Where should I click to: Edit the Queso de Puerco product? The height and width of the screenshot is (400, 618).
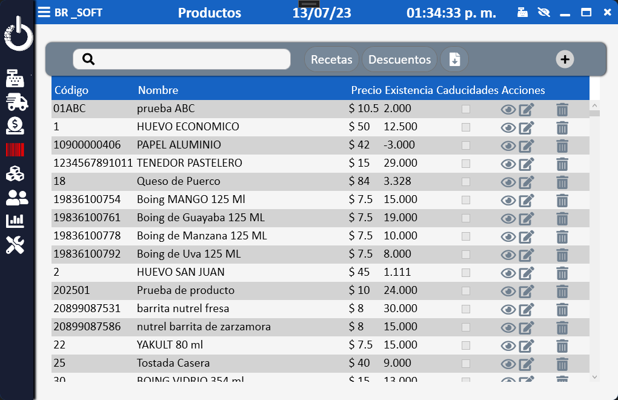[x=527, y=182]
